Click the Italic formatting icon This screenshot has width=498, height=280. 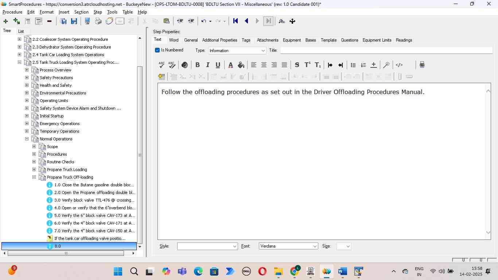(x=208, y=65)
